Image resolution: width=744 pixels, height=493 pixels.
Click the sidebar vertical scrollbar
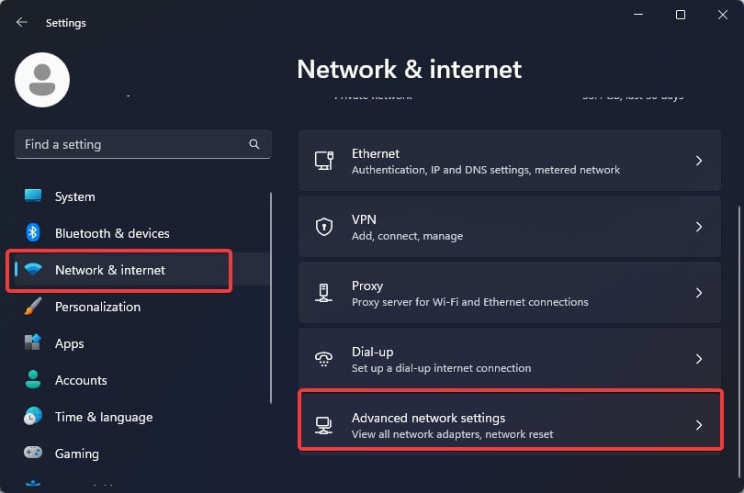click(x=271, y=297)
